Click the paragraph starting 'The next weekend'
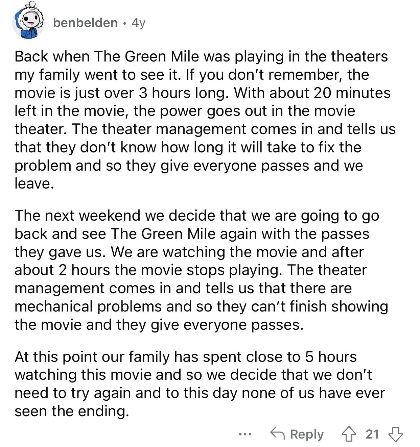Screen dimensions: 420x447 tap(201, 270)
